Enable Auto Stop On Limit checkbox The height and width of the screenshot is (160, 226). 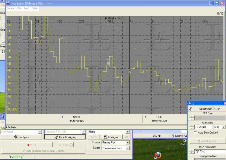pos(195,132)
